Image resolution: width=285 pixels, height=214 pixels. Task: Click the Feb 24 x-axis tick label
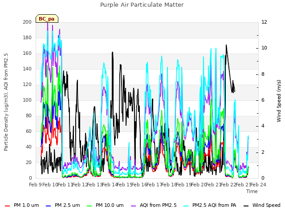point(258,185)
